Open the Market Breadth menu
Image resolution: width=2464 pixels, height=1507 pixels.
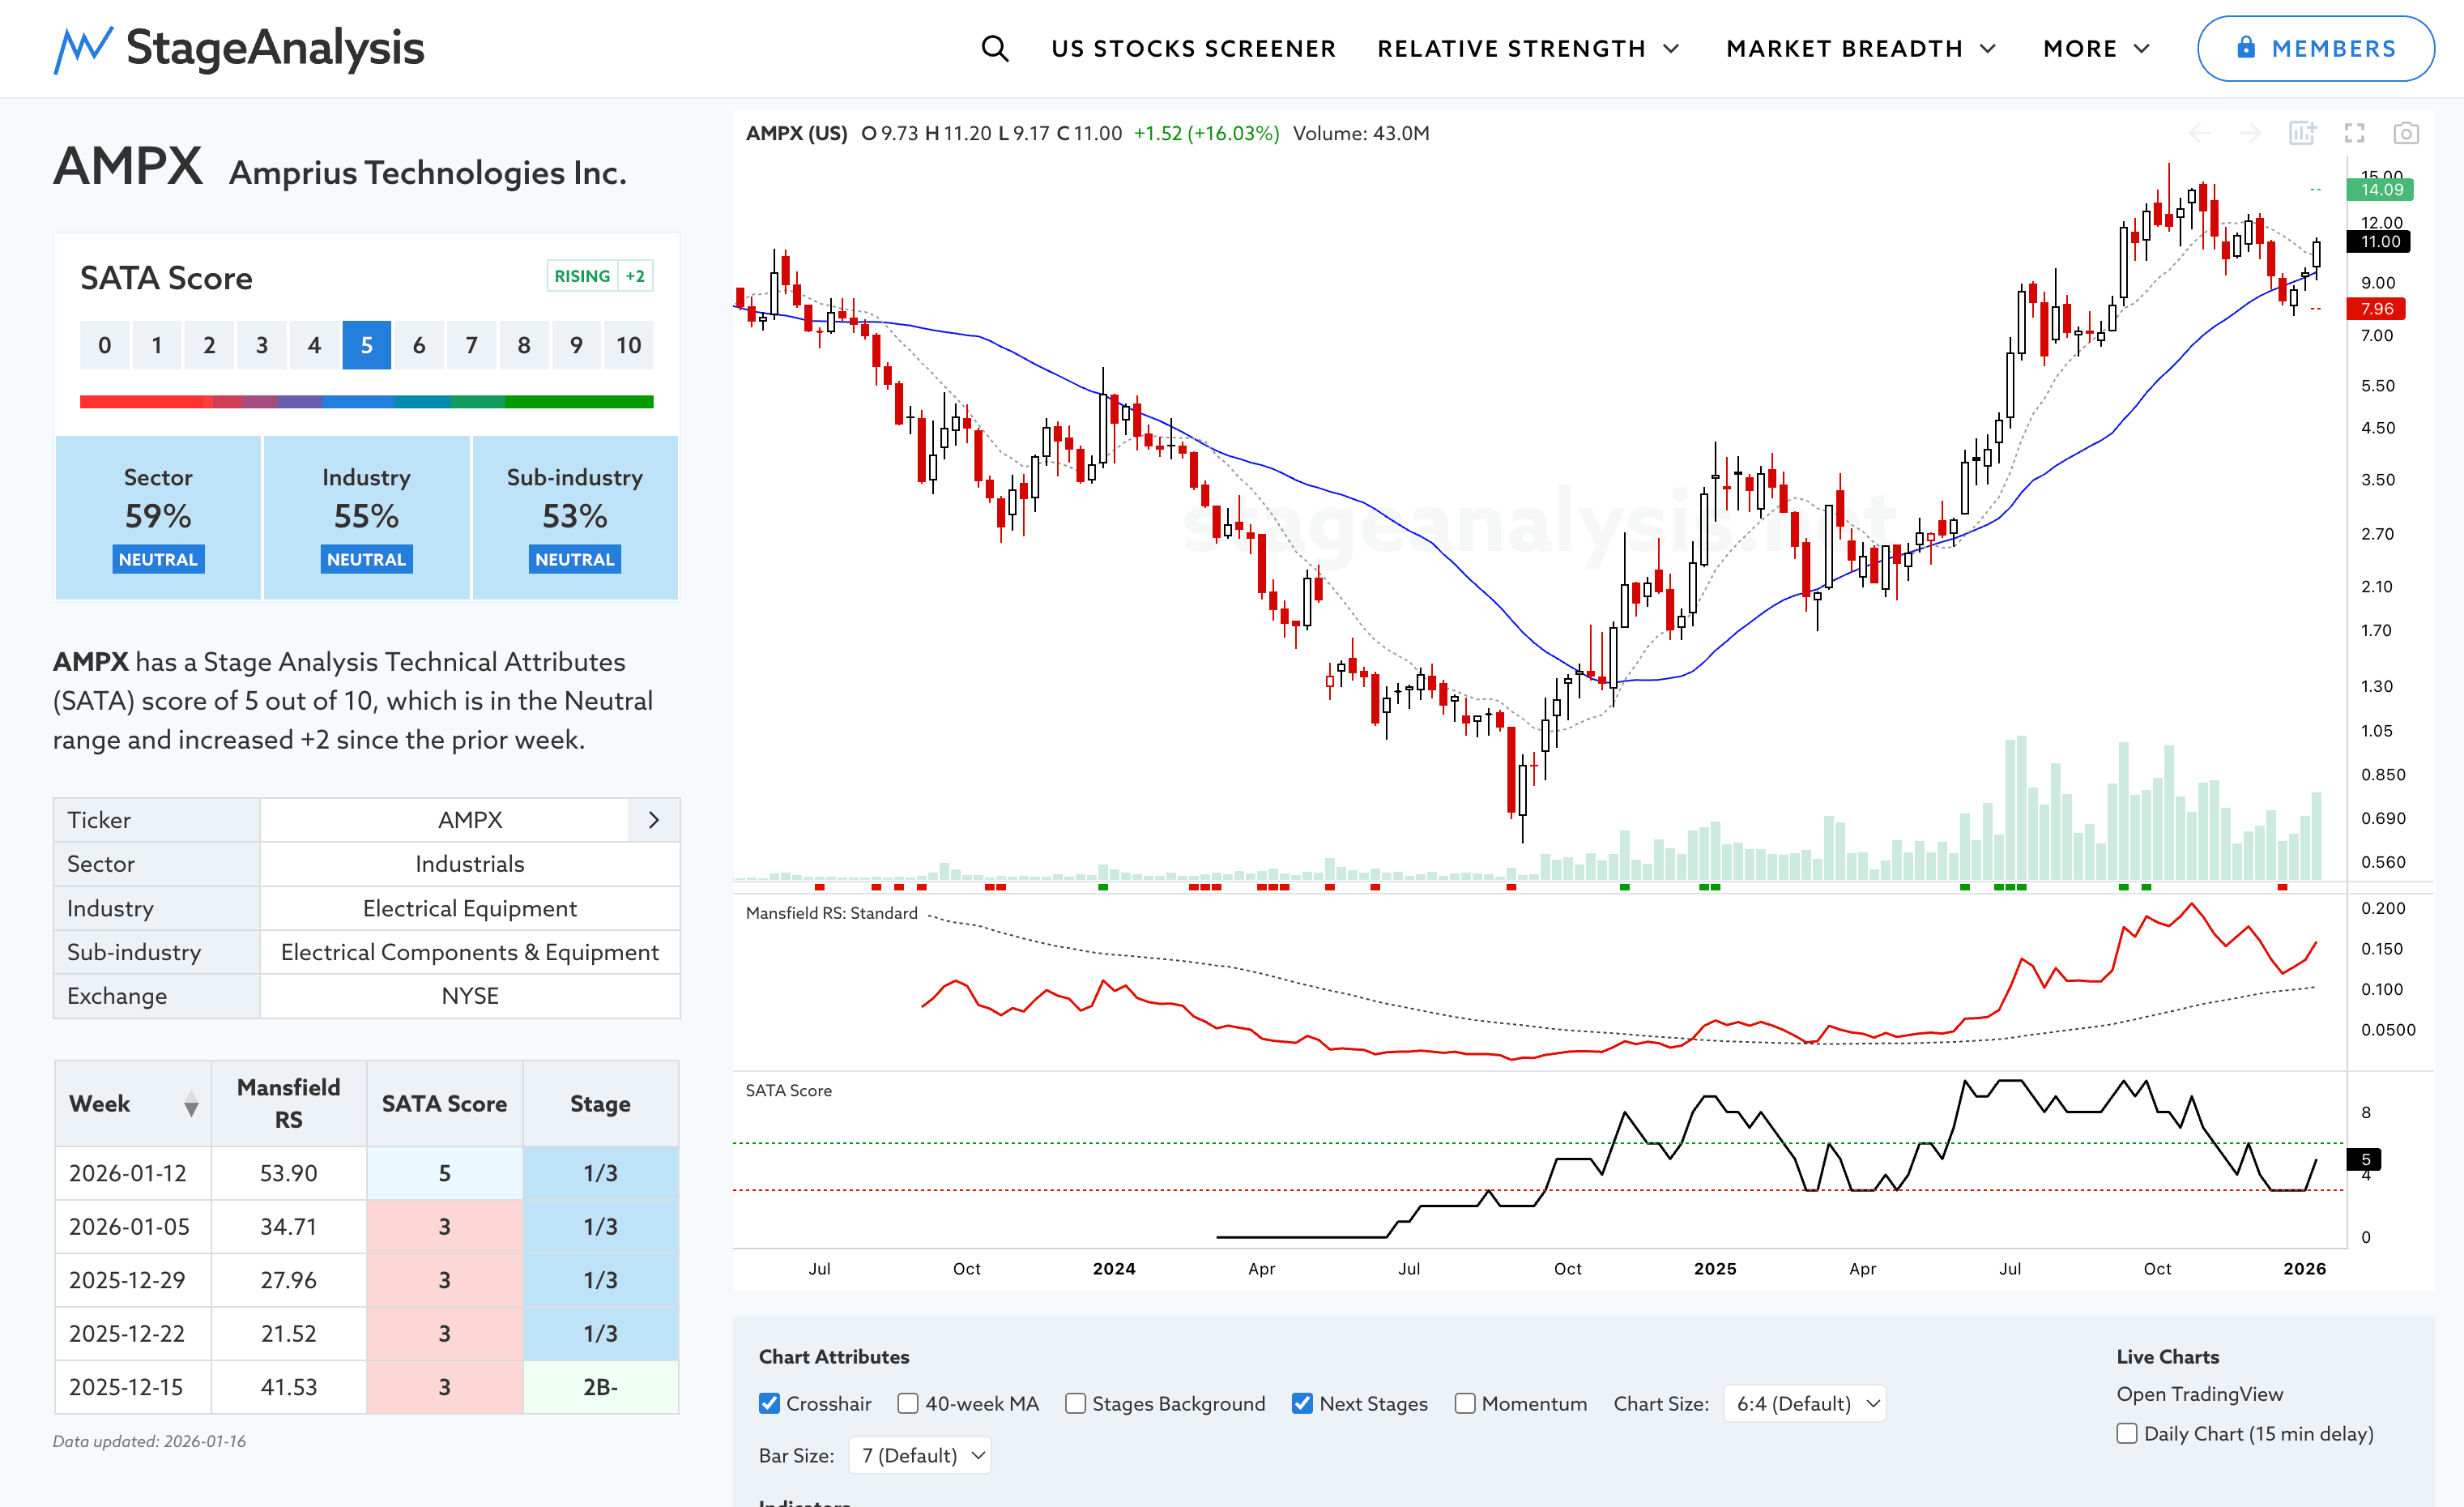(x=1860, y=48)
